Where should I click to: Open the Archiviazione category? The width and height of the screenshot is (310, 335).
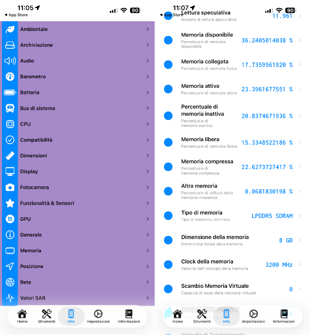coord(78,45)
